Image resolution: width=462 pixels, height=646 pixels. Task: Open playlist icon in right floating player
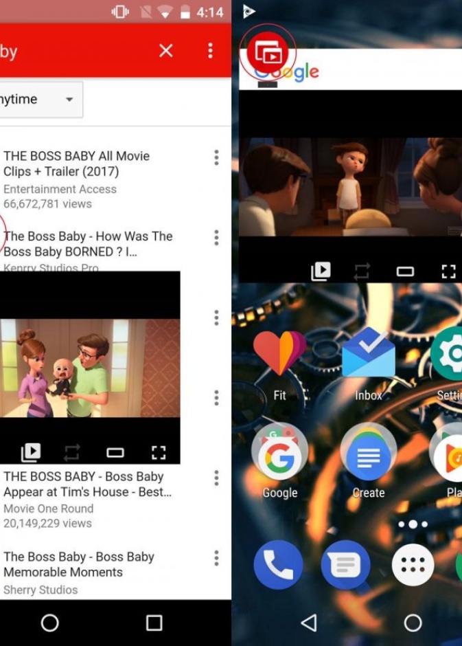tap(321, 271)
